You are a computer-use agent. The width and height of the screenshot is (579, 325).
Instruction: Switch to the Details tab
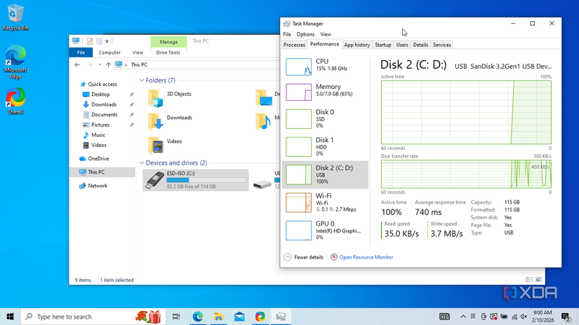coord(420,45)
